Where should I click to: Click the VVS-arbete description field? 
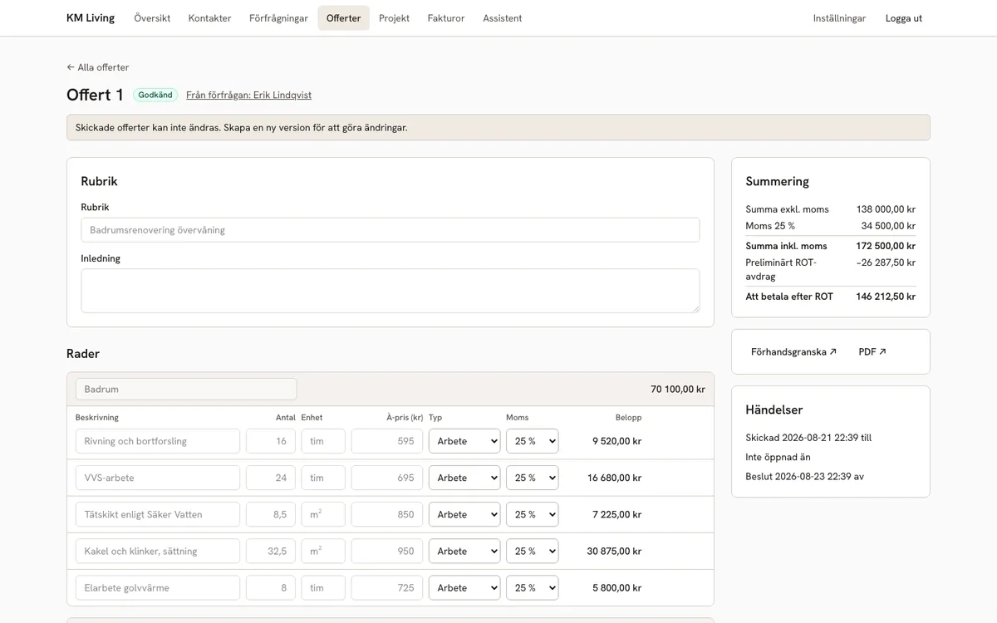tap(158, 478)
